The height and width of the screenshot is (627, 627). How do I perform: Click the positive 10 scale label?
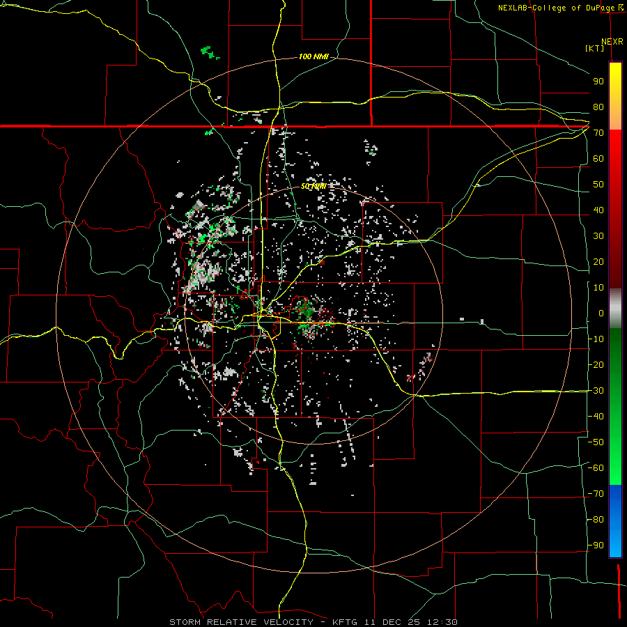click(x=598, y=288)
